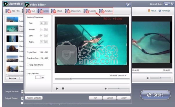Select the third dark blue video thumbnail
Screen dimensions: 175x107
tap(12, 39)
